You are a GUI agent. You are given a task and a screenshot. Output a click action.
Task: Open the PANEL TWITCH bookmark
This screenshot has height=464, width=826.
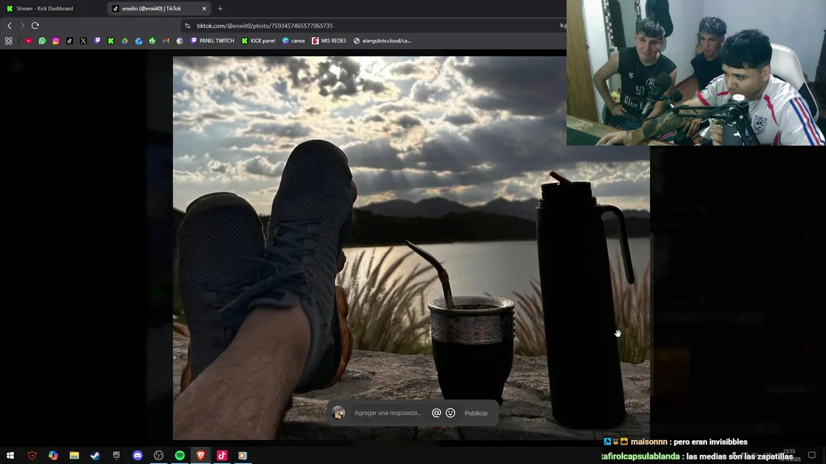(x=212, y=41)
